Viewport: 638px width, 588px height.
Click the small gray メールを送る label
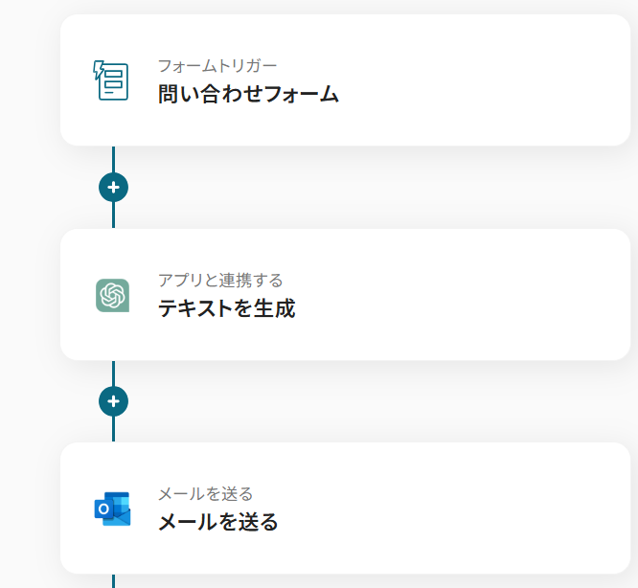click(x=205, y=494)
